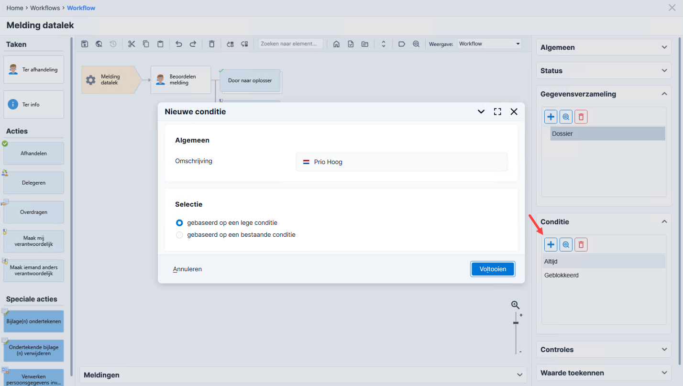Viewport: 683px width, 386px height.
Task: Click Annuleren in the dialog
Action: [x=187, y=269]
